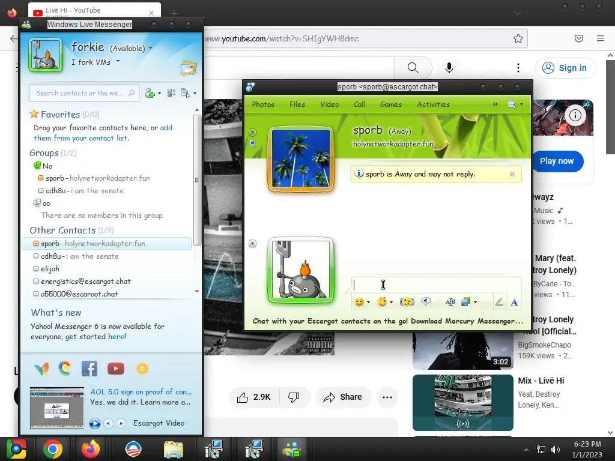Screen dimensions: 615x461
Task: Click the YouTube three-dot settings icon
Action: tap(518, 68)
